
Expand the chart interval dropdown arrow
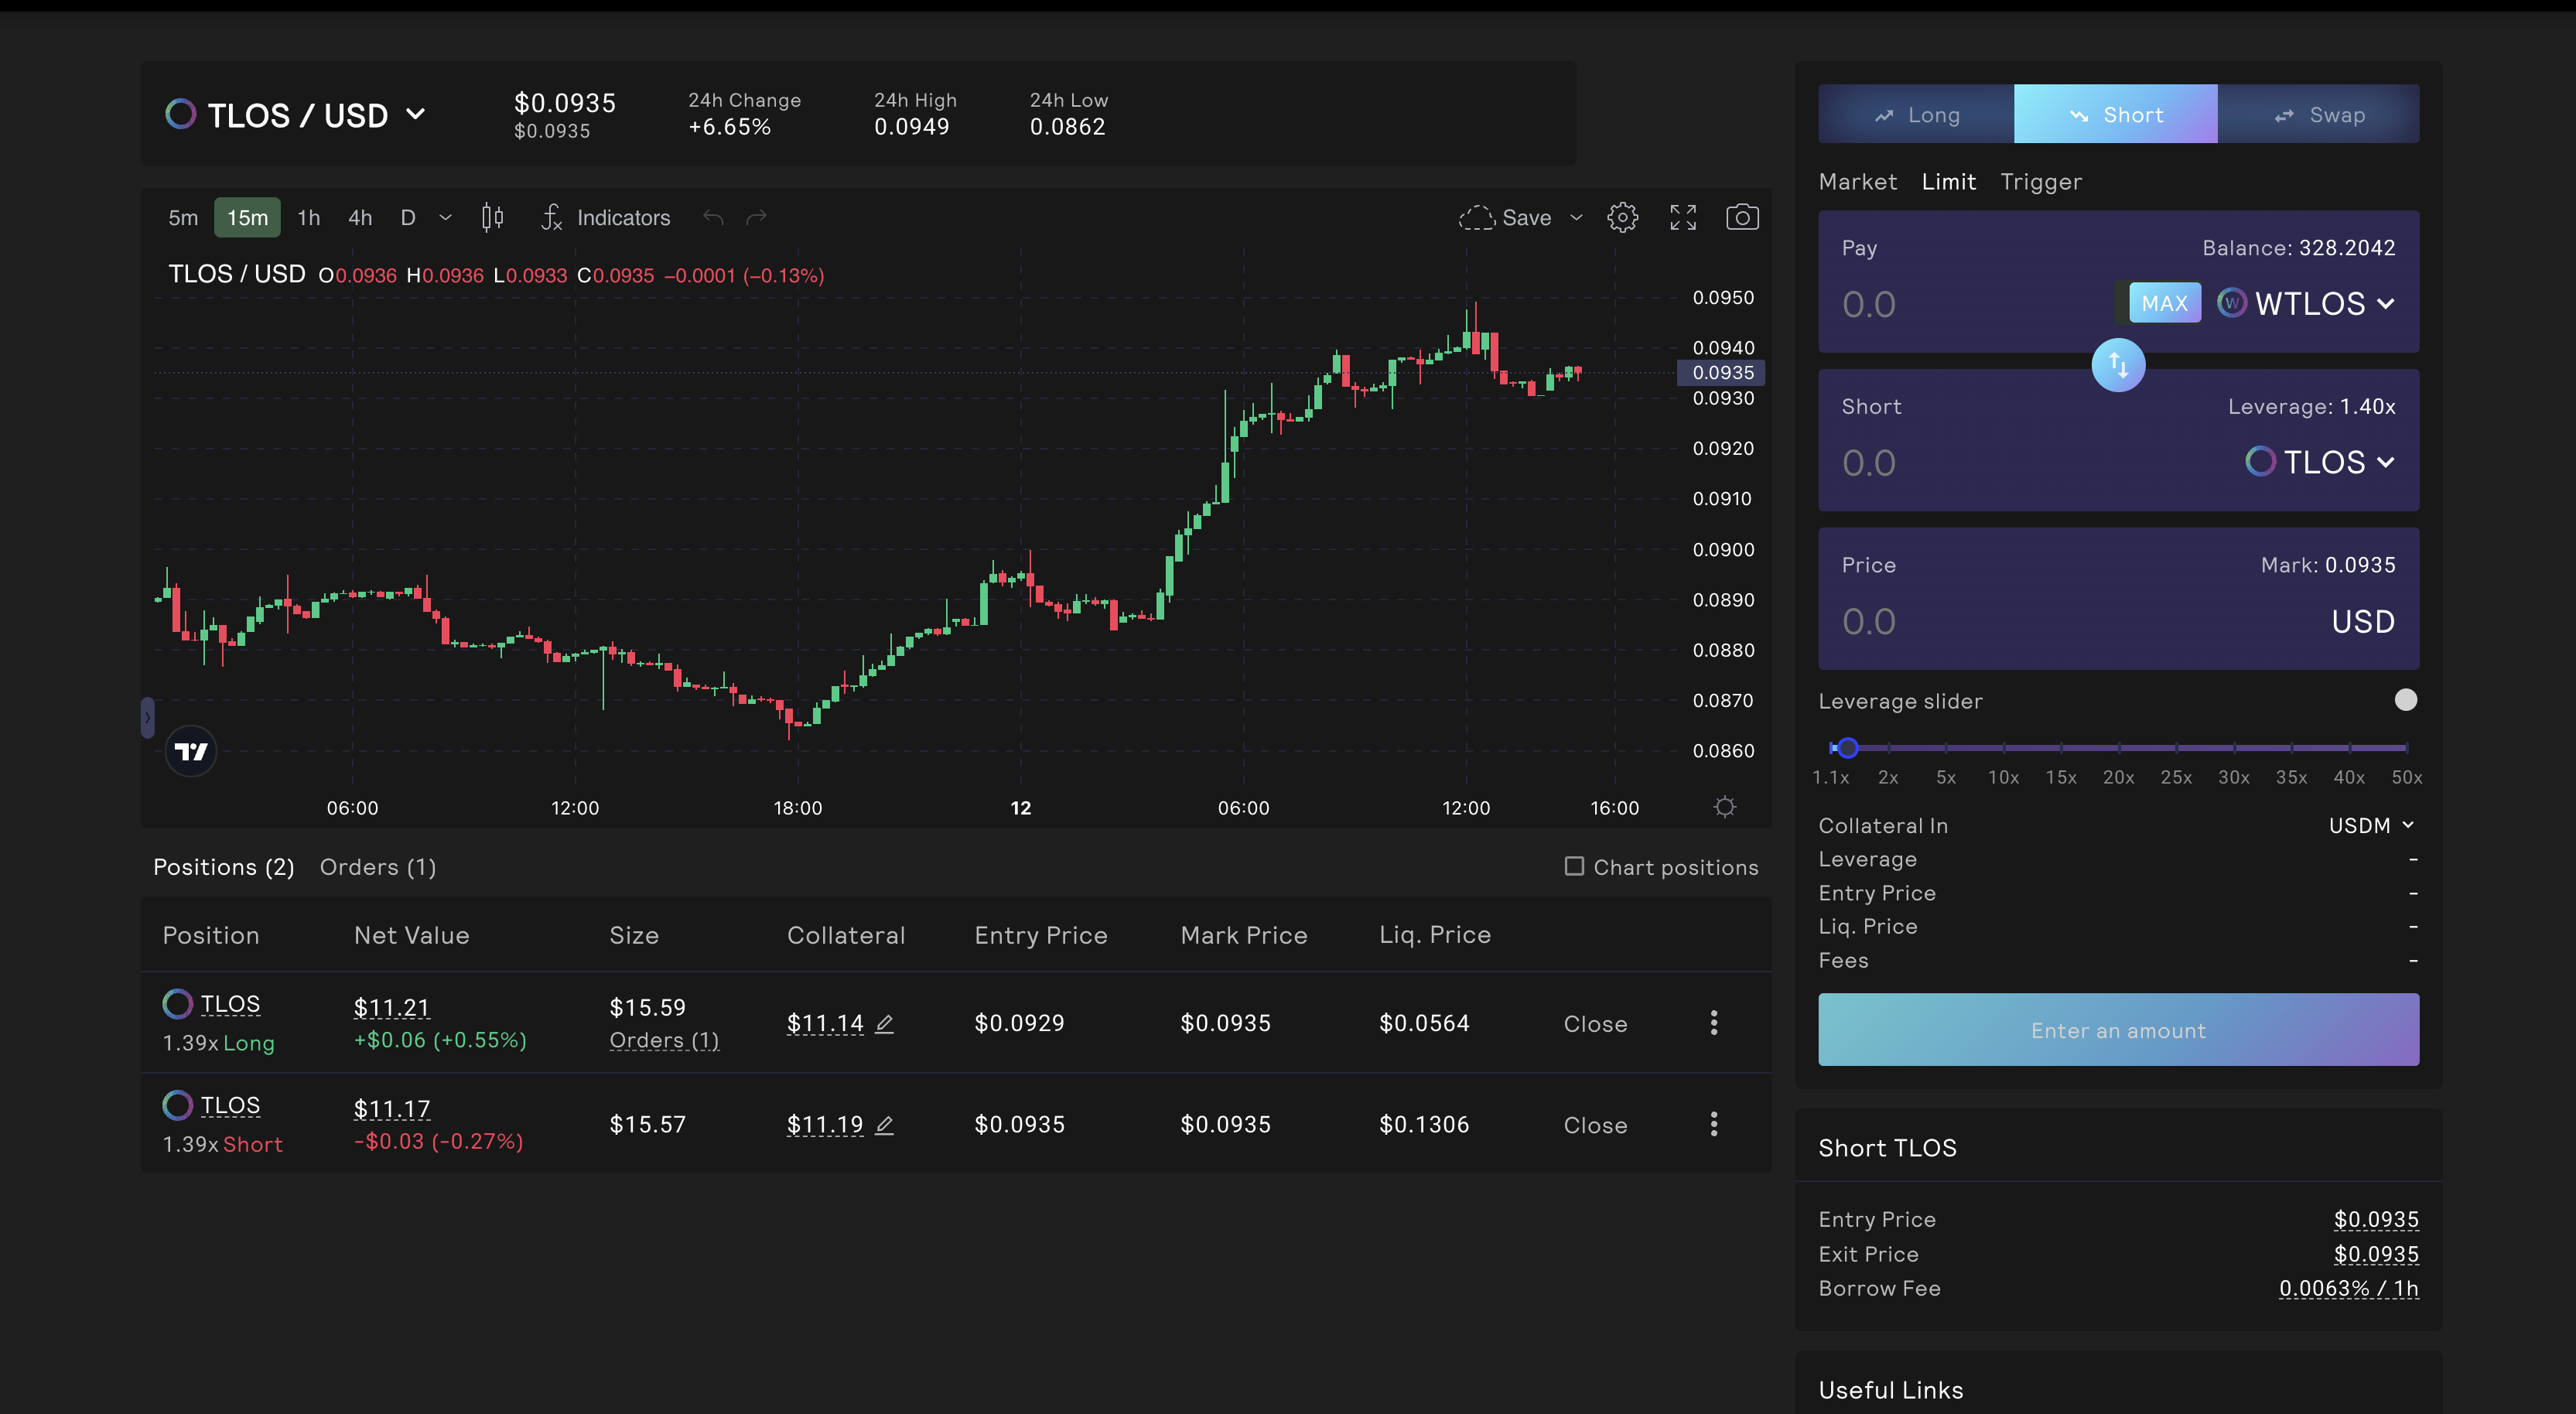point(446,217)
